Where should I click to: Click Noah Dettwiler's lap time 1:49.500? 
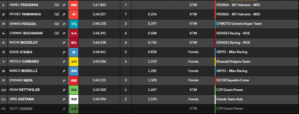(99, 90)
